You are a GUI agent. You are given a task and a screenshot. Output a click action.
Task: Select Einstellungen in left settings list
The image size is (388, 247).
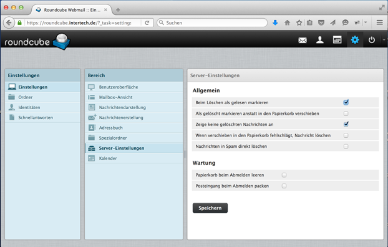42,87
